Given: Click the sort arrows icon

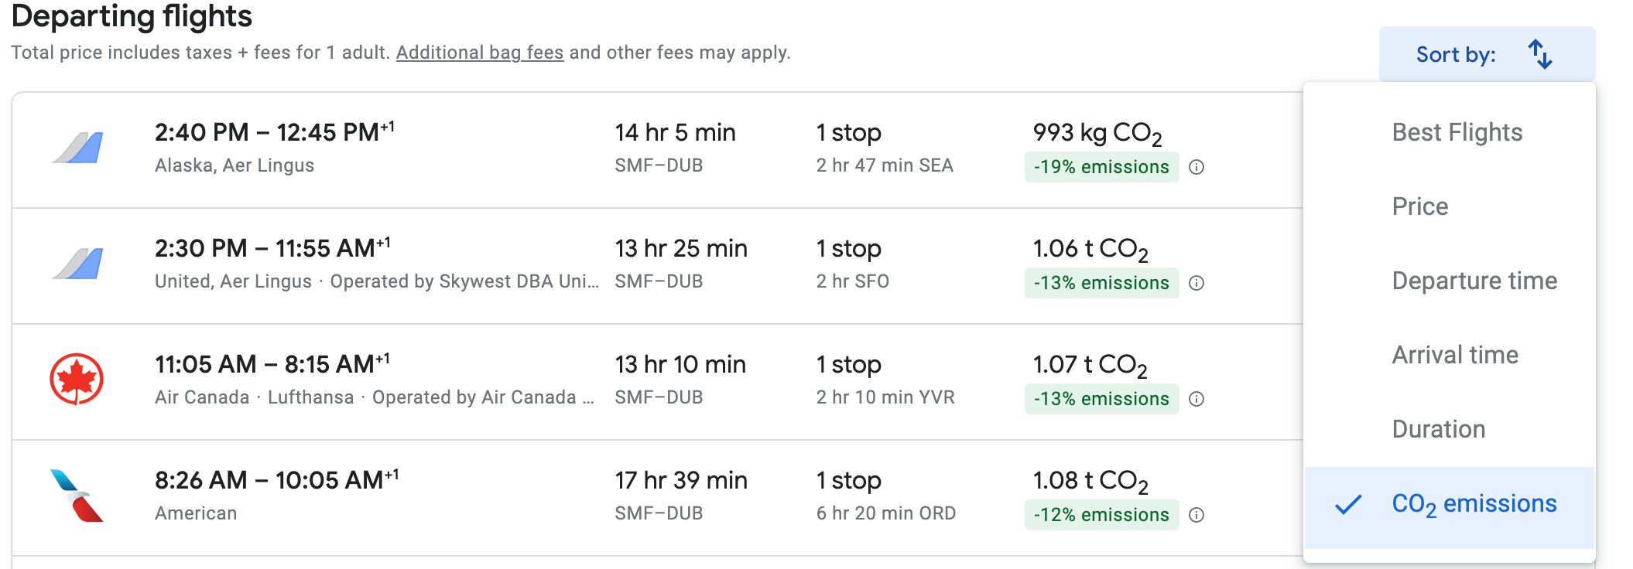Looking at the screenshot, I should [x=1539, y=54].
